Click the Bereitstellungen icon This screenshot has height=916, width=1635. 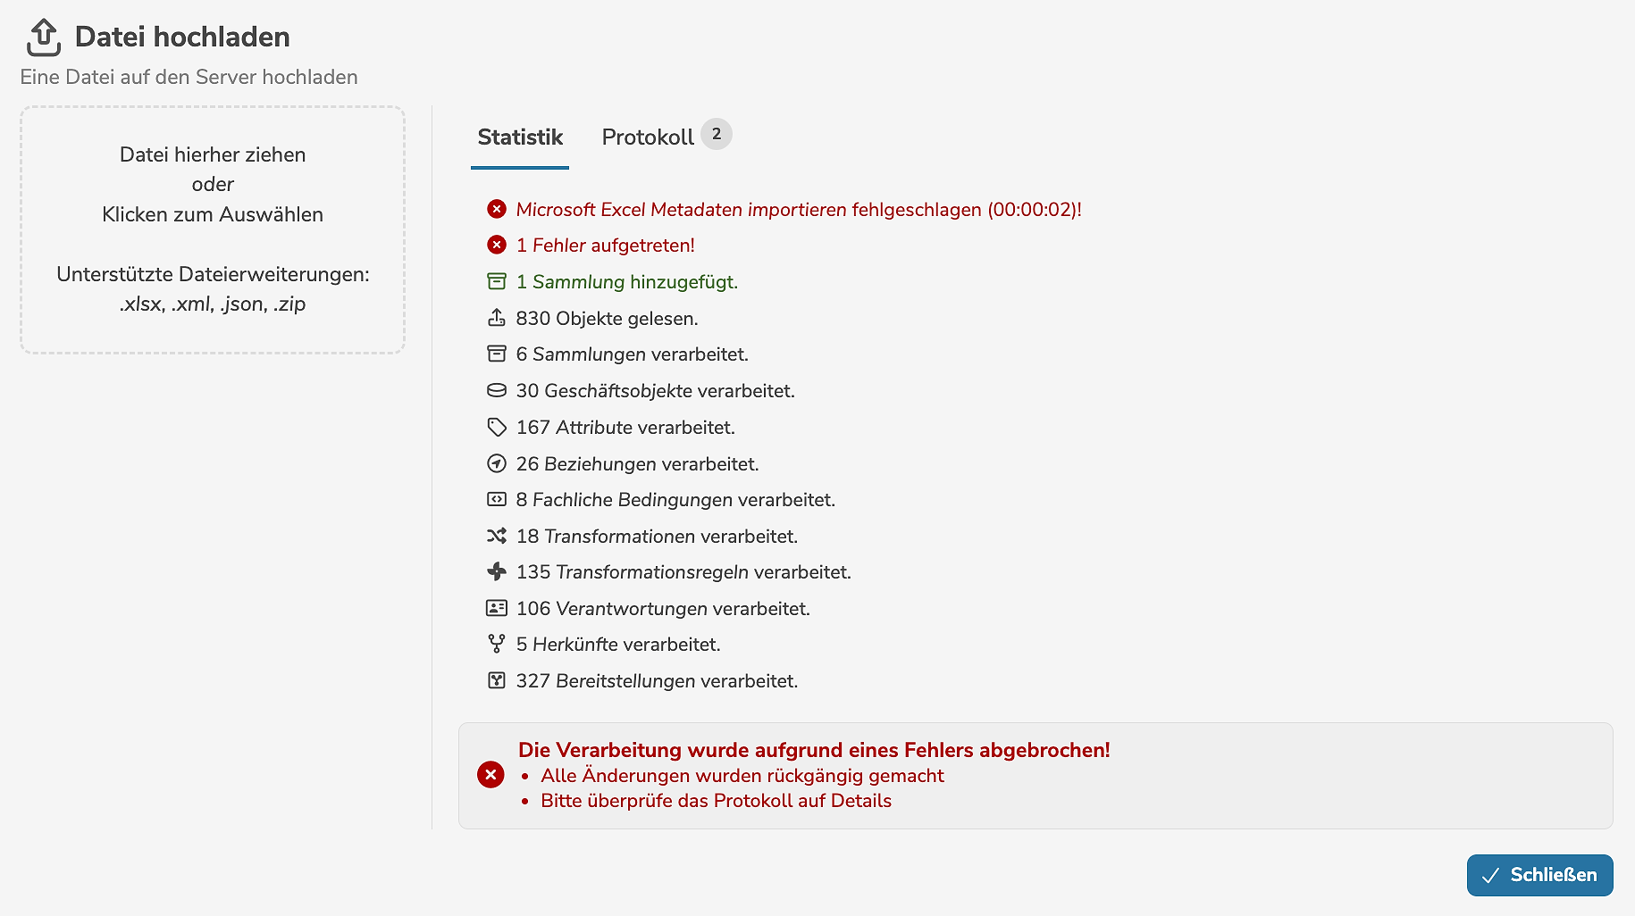coord(497,680)
